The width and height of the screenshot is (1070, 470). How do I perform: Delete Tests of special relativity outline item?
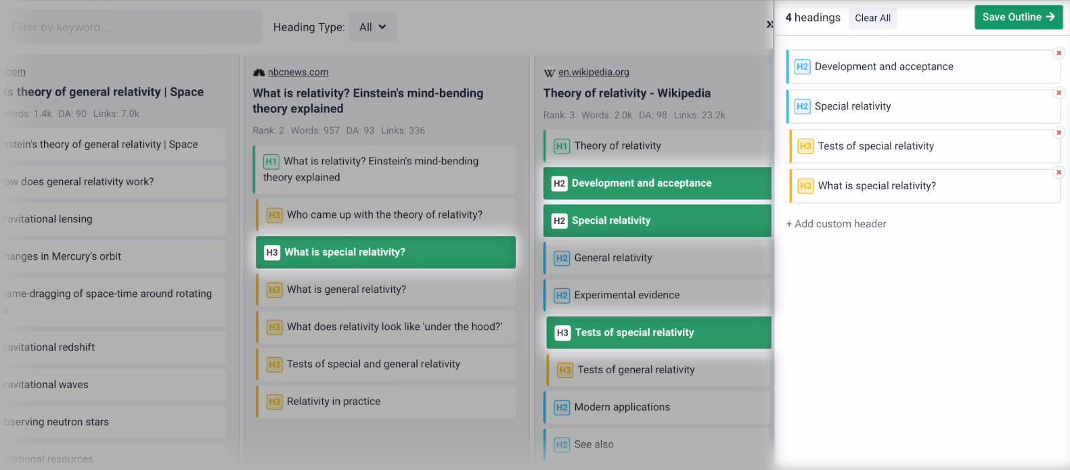[x=1058, y=133]
